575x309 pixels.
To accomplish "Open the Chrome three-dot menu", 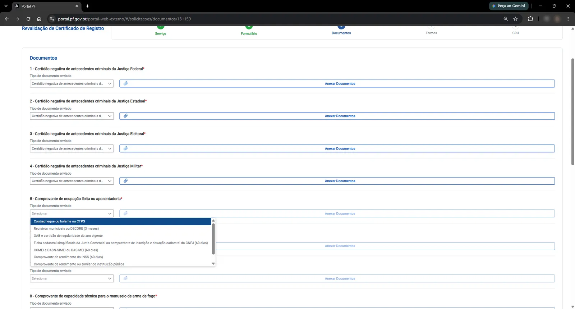I will pyautogui.click(x=568, y=19).
